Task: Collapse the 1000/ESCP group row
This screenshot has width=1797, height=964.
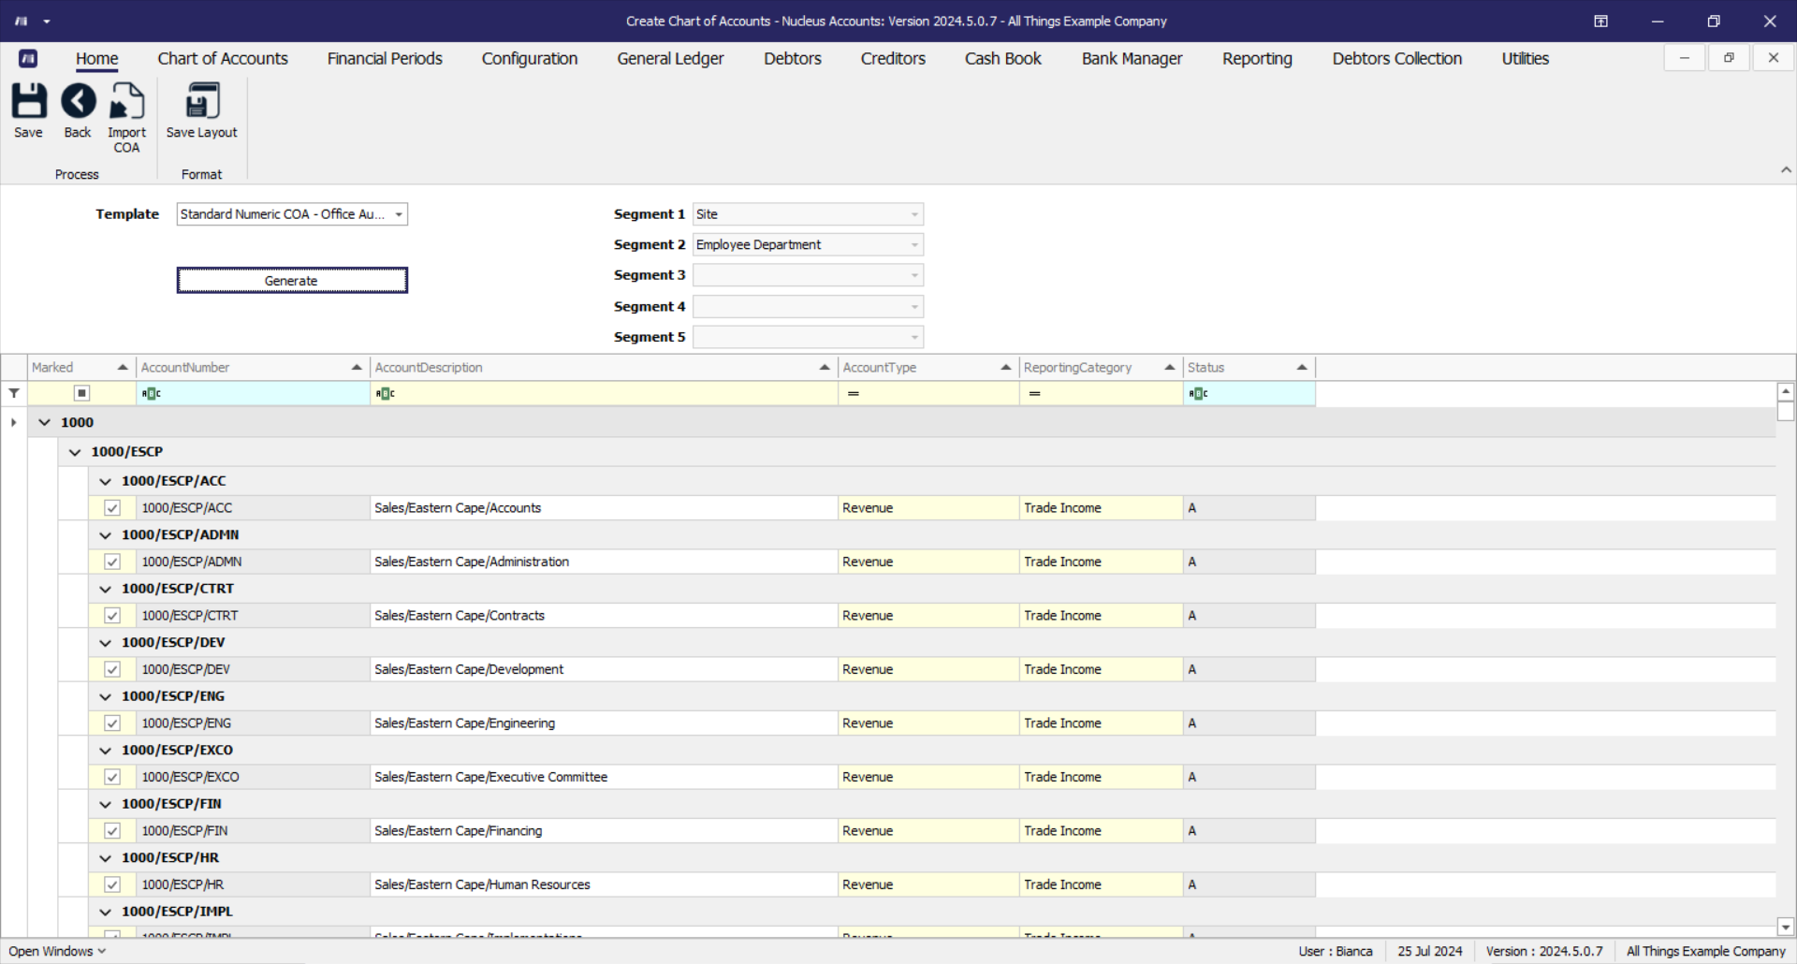Action: pos(75,452)
